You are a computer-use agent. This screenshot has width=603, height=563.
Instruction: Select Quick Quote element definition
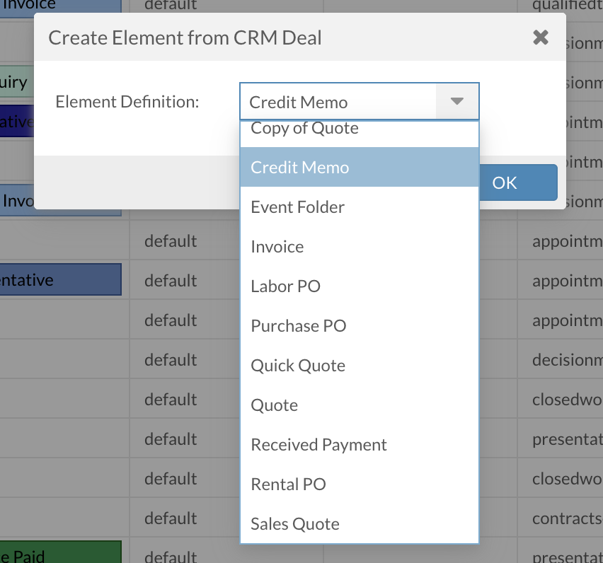298,366
